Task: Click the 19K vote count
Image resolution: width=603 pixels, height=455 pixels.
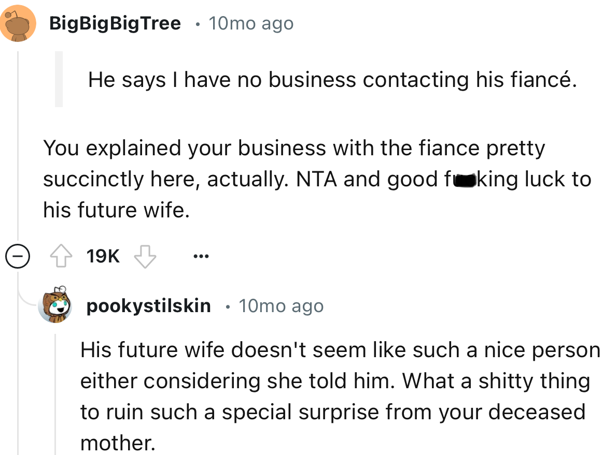Action: point(102,255)
